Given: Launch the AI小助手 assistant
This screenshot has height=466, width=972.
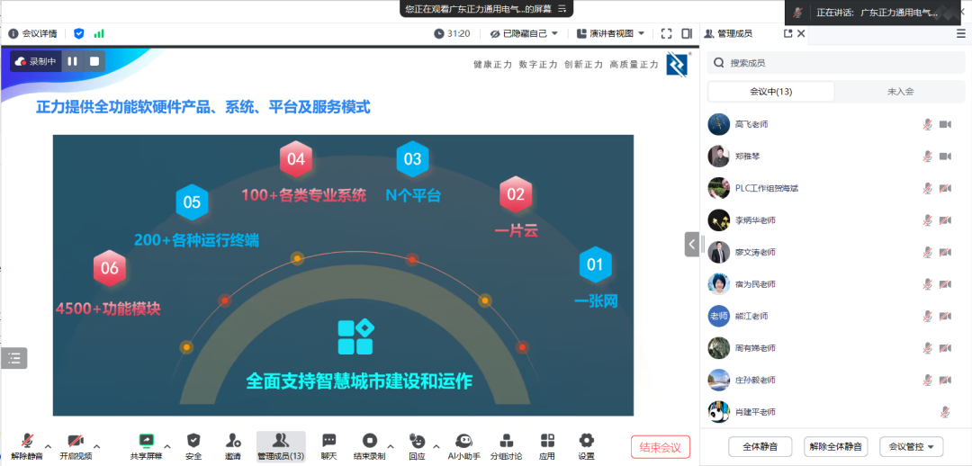Looking at the screenshot, I should pyautogui.click(x=463, y=446).
